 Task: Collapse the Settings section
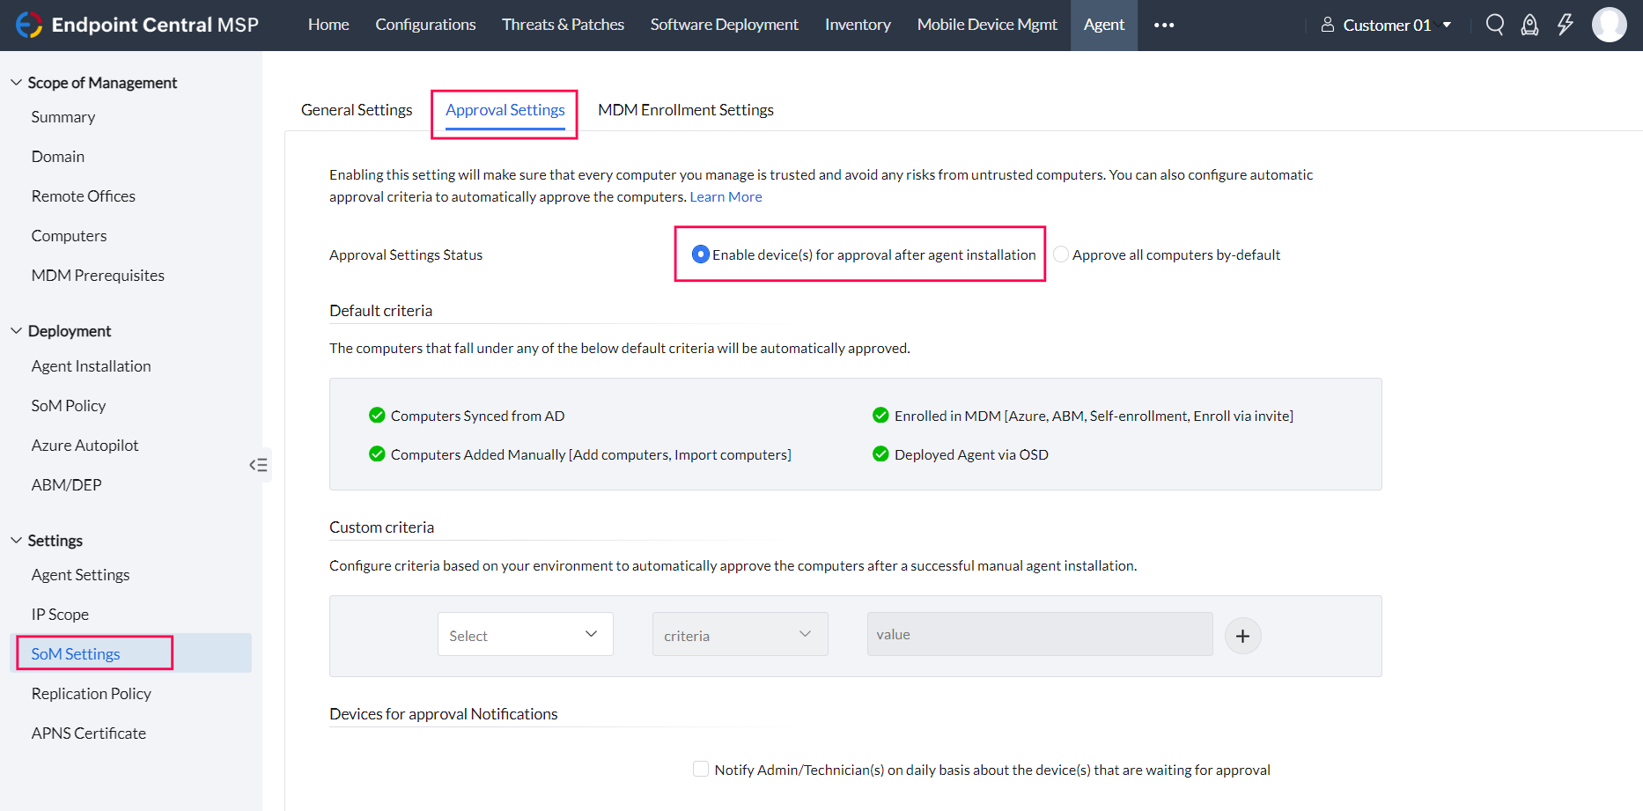coord(16,540)
